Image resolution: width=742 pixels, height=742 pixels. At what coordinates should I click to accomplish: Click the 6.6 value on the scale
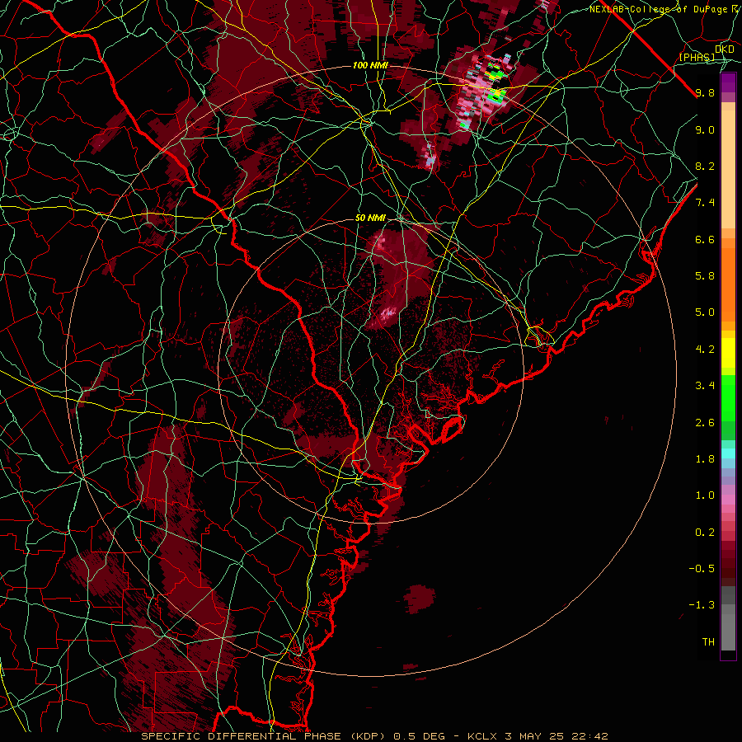[x=705, y=239]
